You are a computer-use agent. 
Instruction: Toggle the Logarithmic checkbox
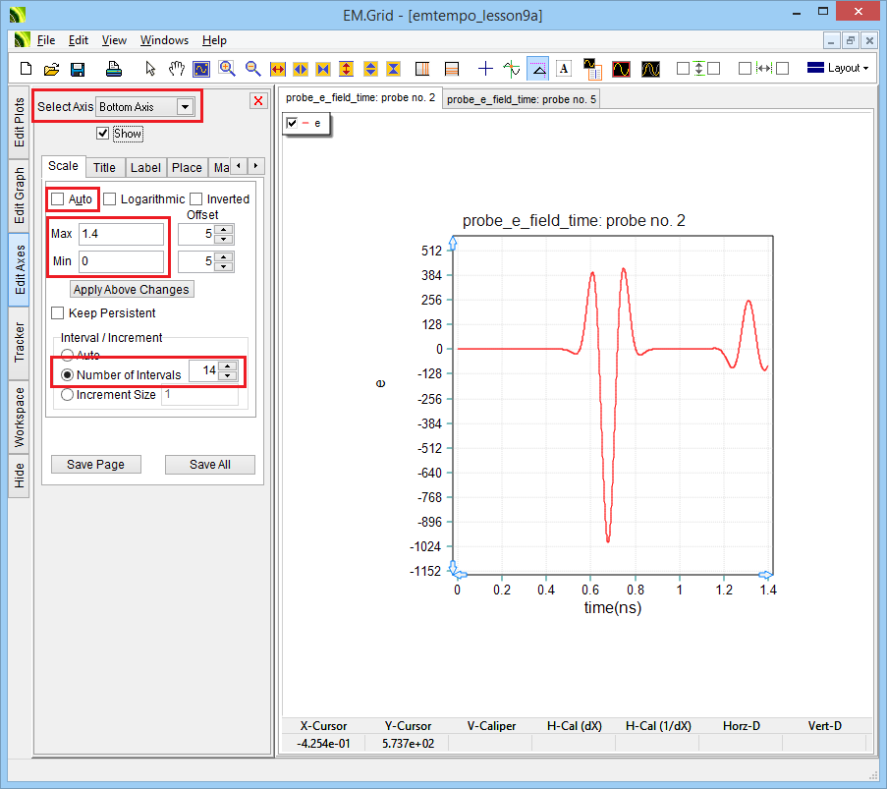tap(110, 199)
